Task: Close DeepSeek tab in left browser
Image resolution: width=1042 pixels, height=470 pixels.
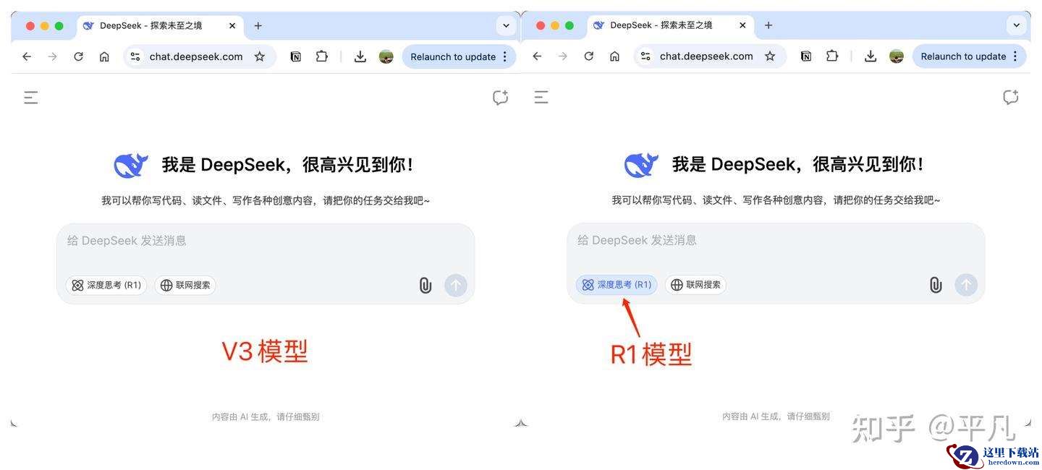Action: [232, 25]
